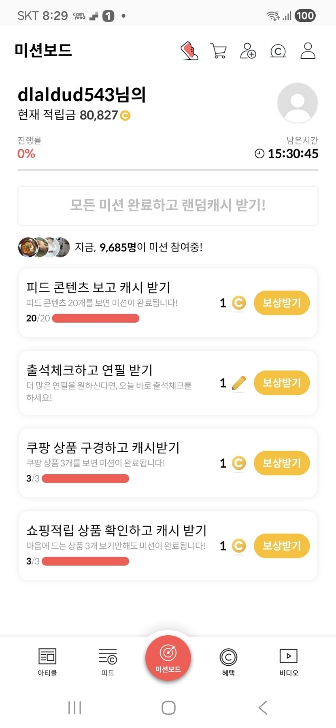Tap the invite friend icon
Viewport: 336px width, 728px height.
click(x=248, y=51)
